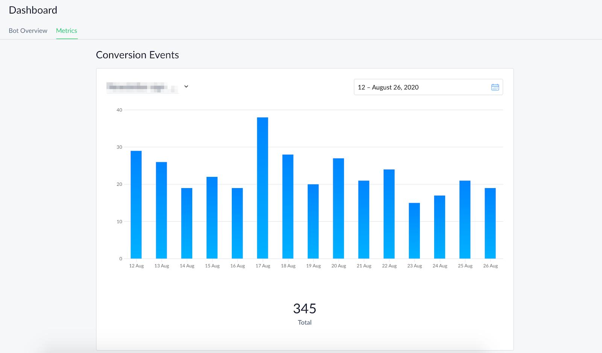Click the 21 Aug bar
The width and height of the screenshot is (602, 353).
(364, 220)
